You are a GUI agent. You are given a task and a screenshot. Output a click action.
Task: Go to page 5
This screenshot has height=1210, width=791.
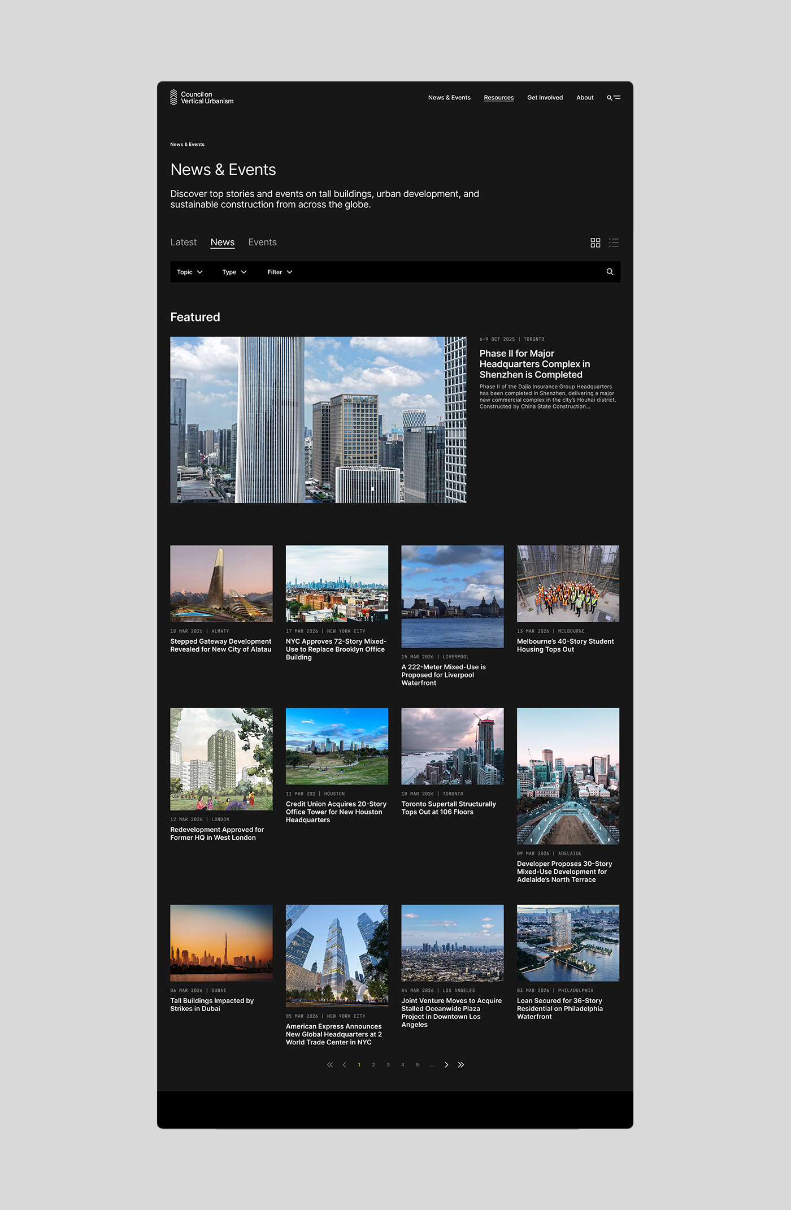pos(418,1065)
